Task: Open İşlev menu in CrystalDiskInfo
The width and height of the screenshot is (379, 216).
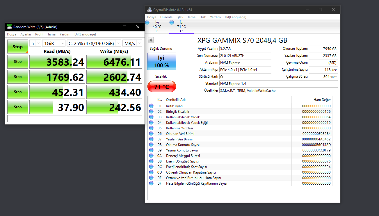Action: point(180,17)
